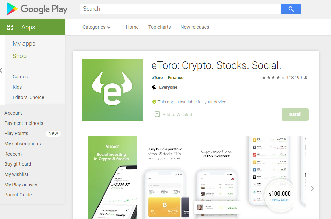
Task: Click the Apps grid icon
Action: click(10, 27)
